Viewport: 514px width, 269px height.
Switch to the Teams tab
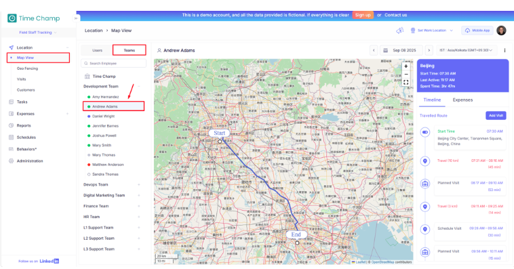129,50
